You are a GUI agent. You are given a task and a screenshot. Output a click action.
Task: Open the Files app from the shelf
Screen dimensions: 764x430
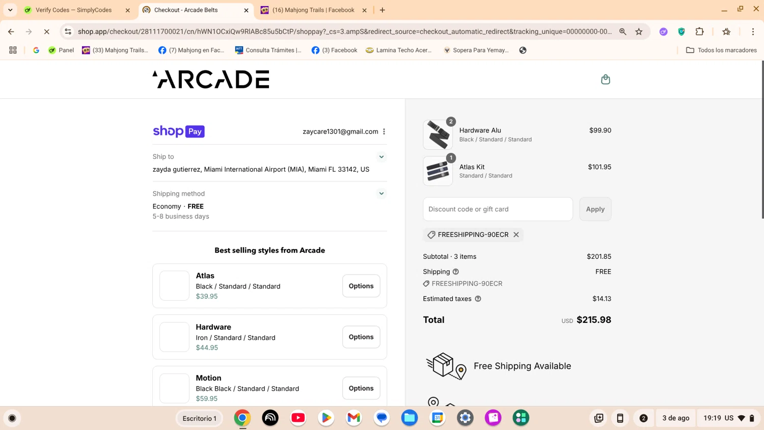click(410, 418)
